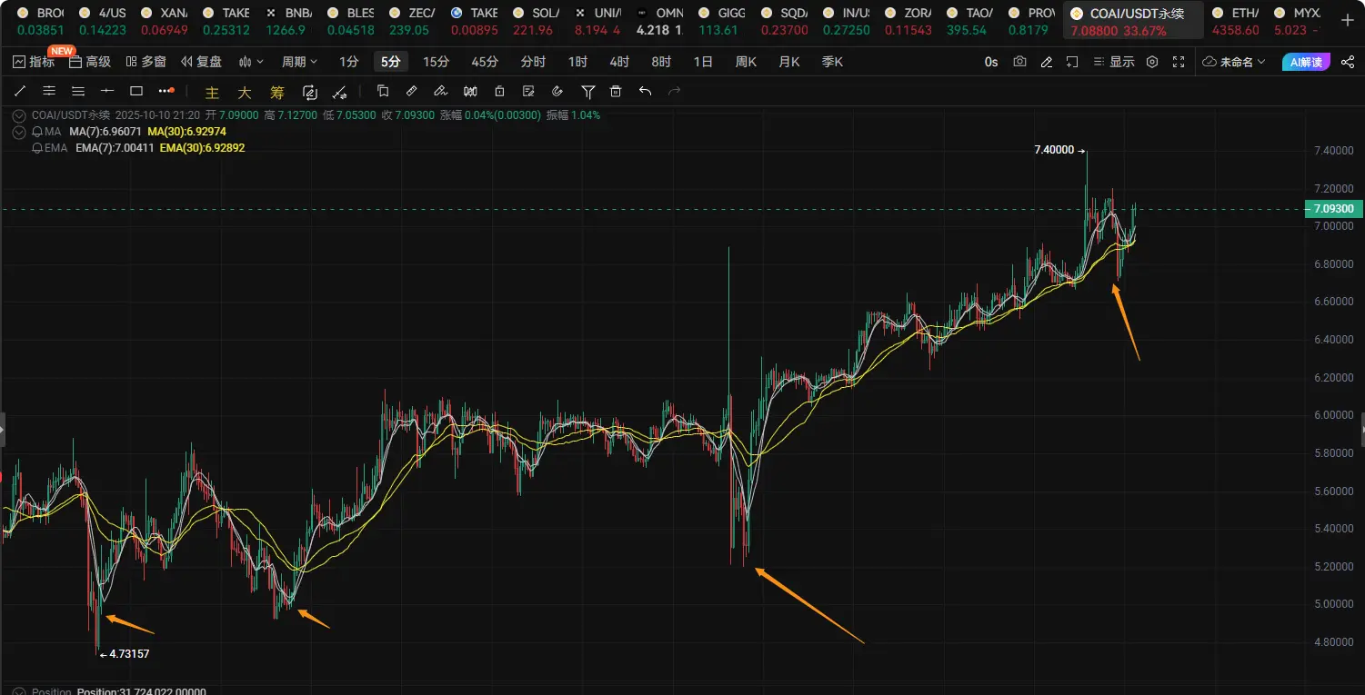Image resolution: width=1365 pixels, height=695 pixels.
Task: Open the note editing tool
Action: pyautogui.click(x=528, y=91)
